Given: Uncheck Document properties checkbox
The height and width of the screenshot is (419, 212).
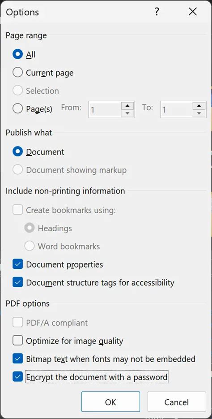Looking at the screenshot, I should point(17,264).
